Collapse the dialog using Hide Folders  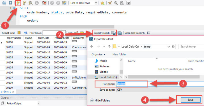[x=100, y=100]
